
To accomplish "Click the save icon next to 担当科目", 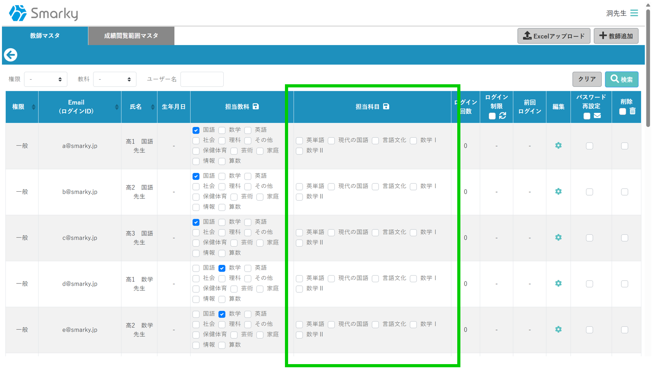I will click(386, 107).
